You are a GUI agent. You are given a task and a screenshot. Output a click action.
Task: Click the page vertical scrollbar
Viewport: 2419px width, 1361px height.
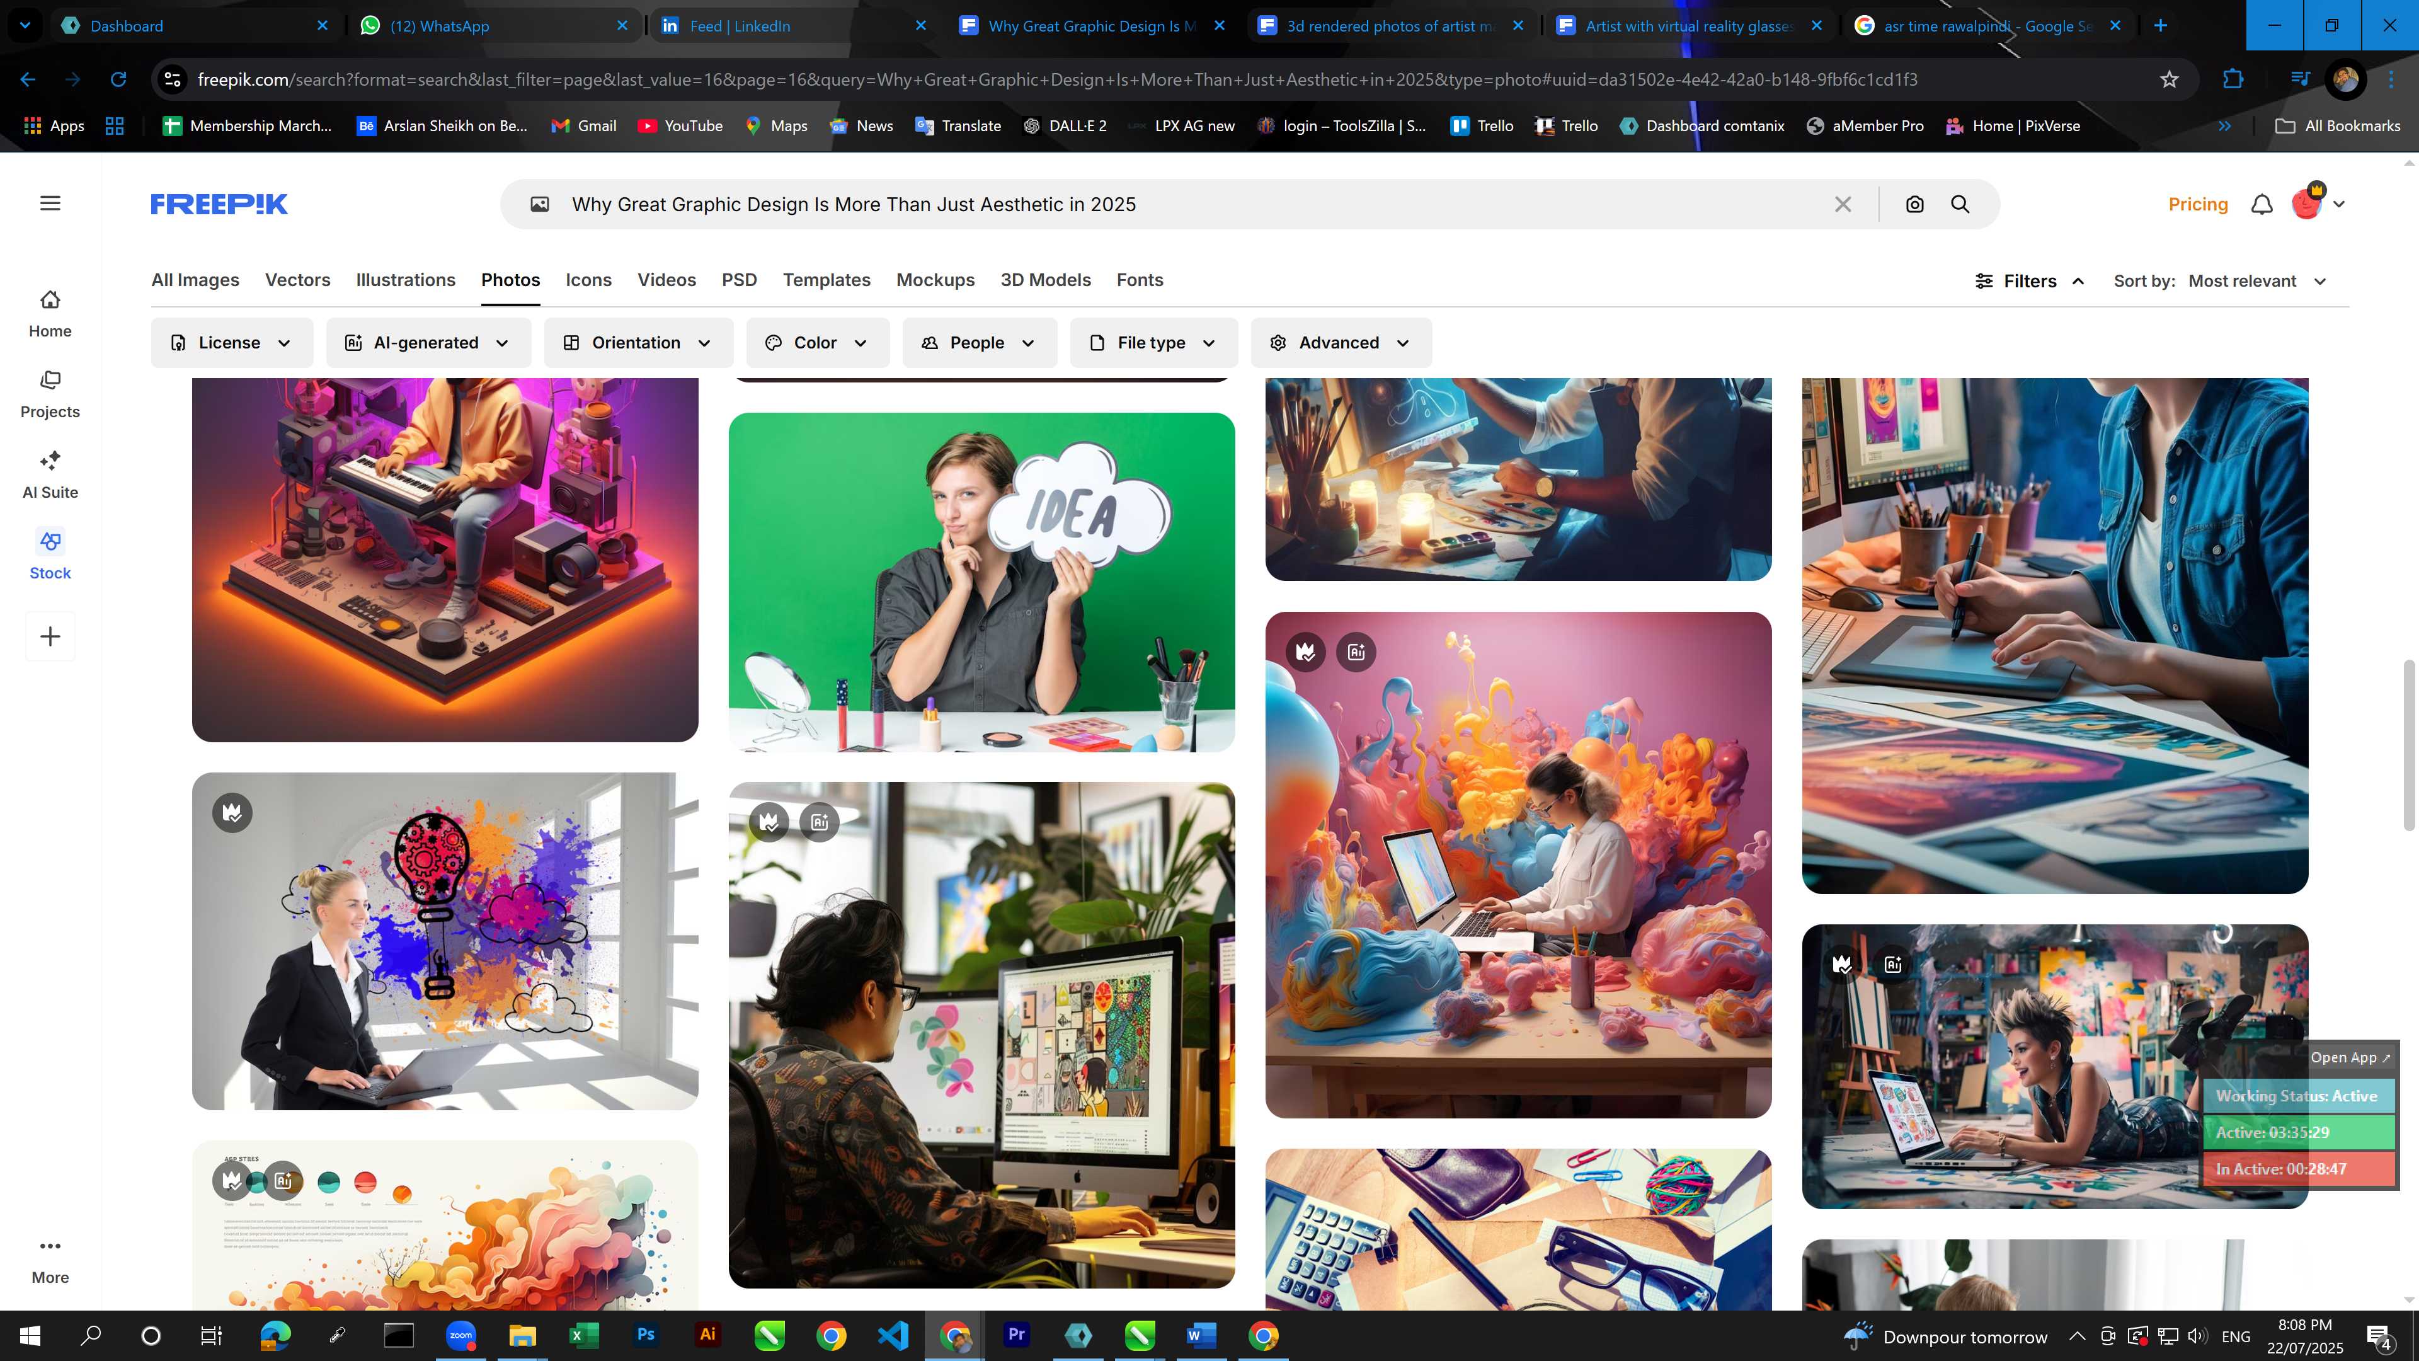(2409, 746)
